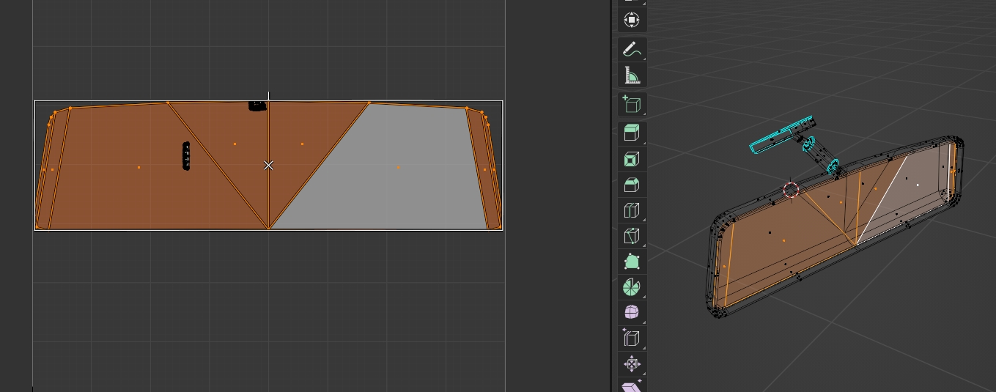Select the Smooth vertices tool
Viewport: 996px width, 392px height.
(632, 313)
